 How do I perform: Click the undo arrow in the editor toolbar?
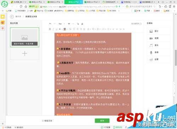click(x=50, y=24)
